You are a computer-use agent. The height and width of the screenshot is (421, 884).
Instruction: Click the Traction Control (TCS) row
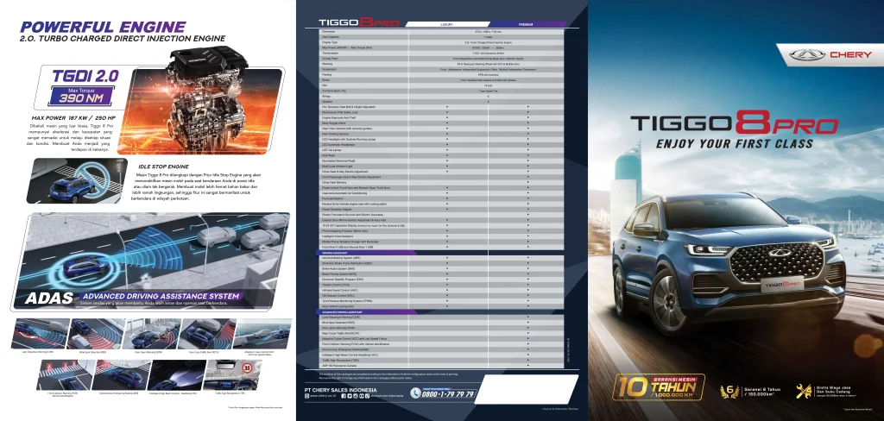[441, 285]
